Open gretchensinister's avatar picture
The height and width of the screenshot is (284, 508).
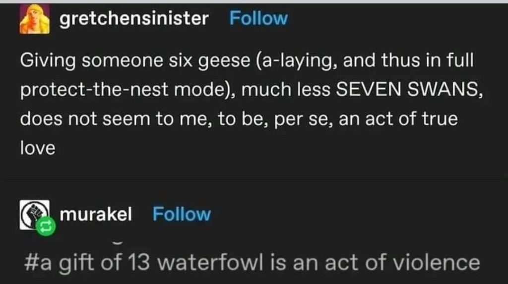[34, 19]
